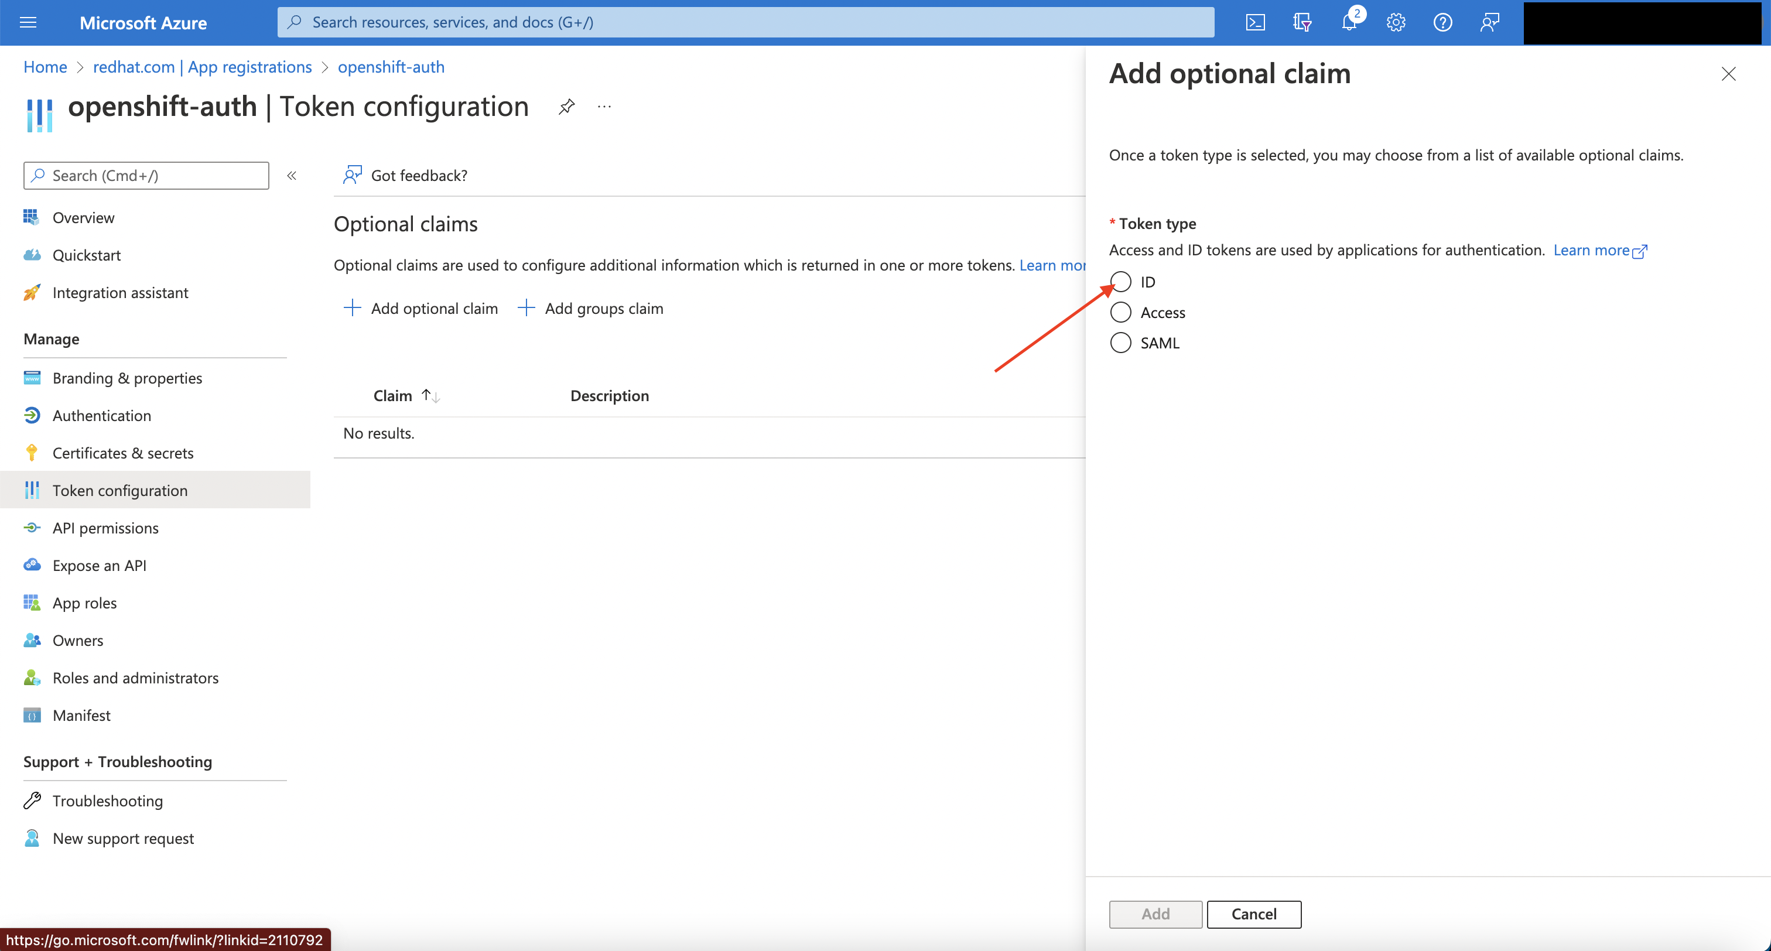Open portal settings gear
The width and height of the screenshot is (1771, 951).
point(1395,22)
